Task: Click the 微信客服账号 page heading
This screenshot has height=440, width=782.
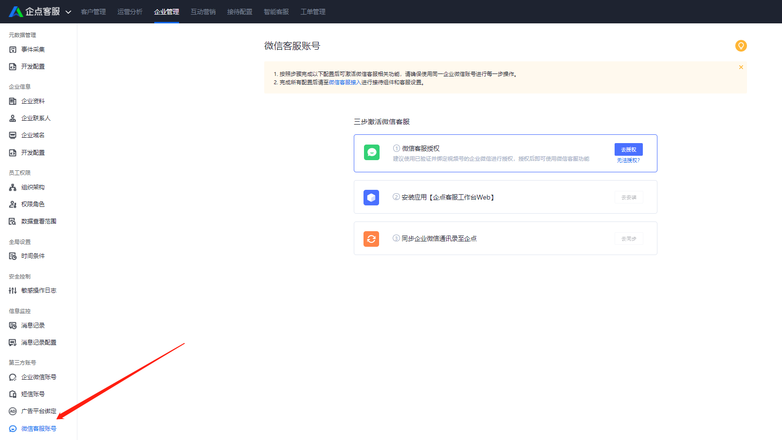Action: pyautogui.click(x=292, y=46)
